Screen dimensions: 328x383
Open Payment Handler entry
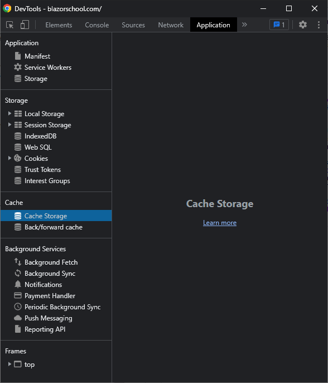click(x=50, y=296)
